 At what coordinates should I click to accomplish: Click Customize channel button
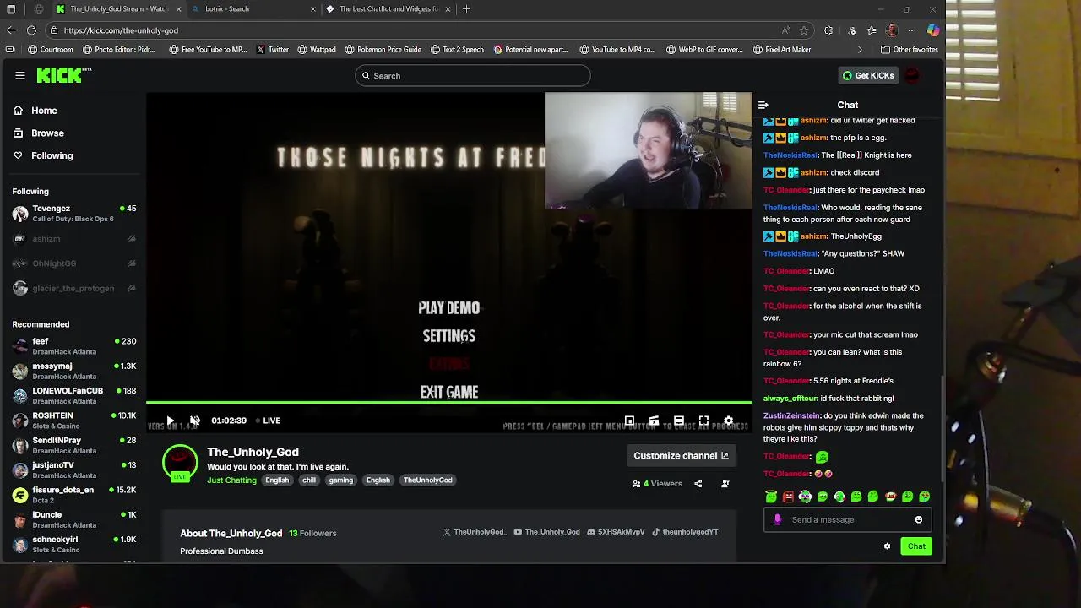(x=681, y=456)
